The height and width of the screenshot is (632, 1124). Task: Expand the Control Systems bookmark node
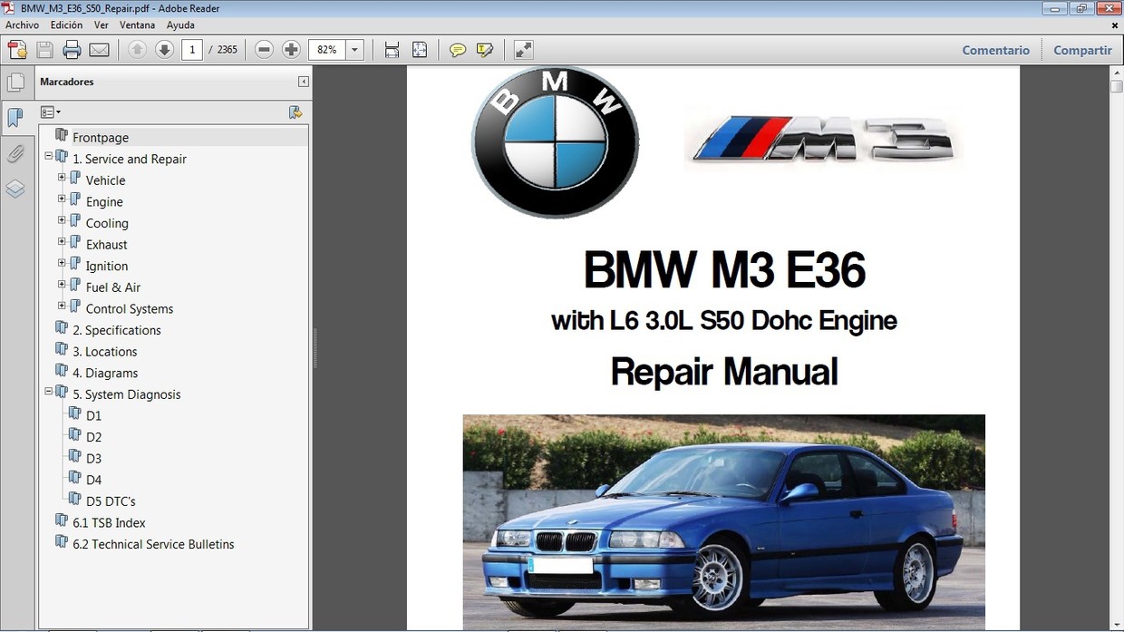62,306
